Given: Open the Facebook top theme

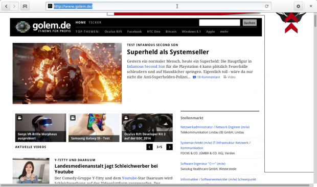Looking at the screenshot, I should pyautogui.click(x=134, y=32).
